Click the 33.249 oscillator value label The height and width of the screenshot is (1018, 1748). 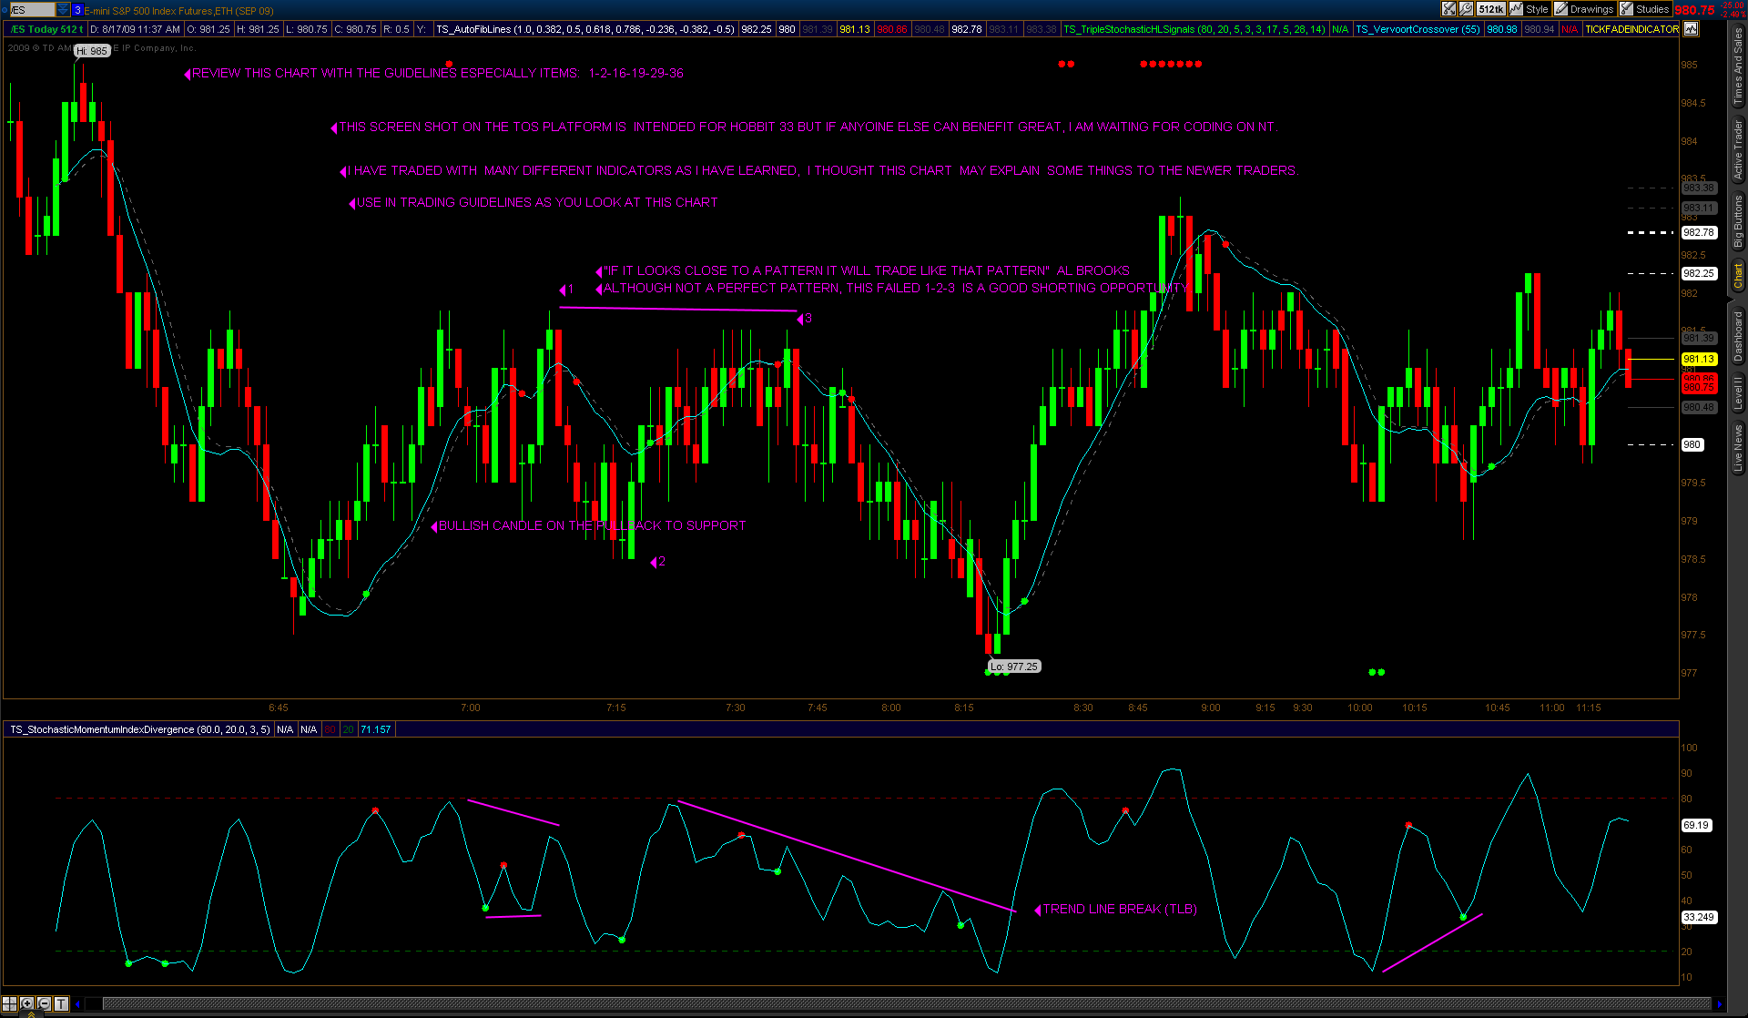click(1699, 917)
